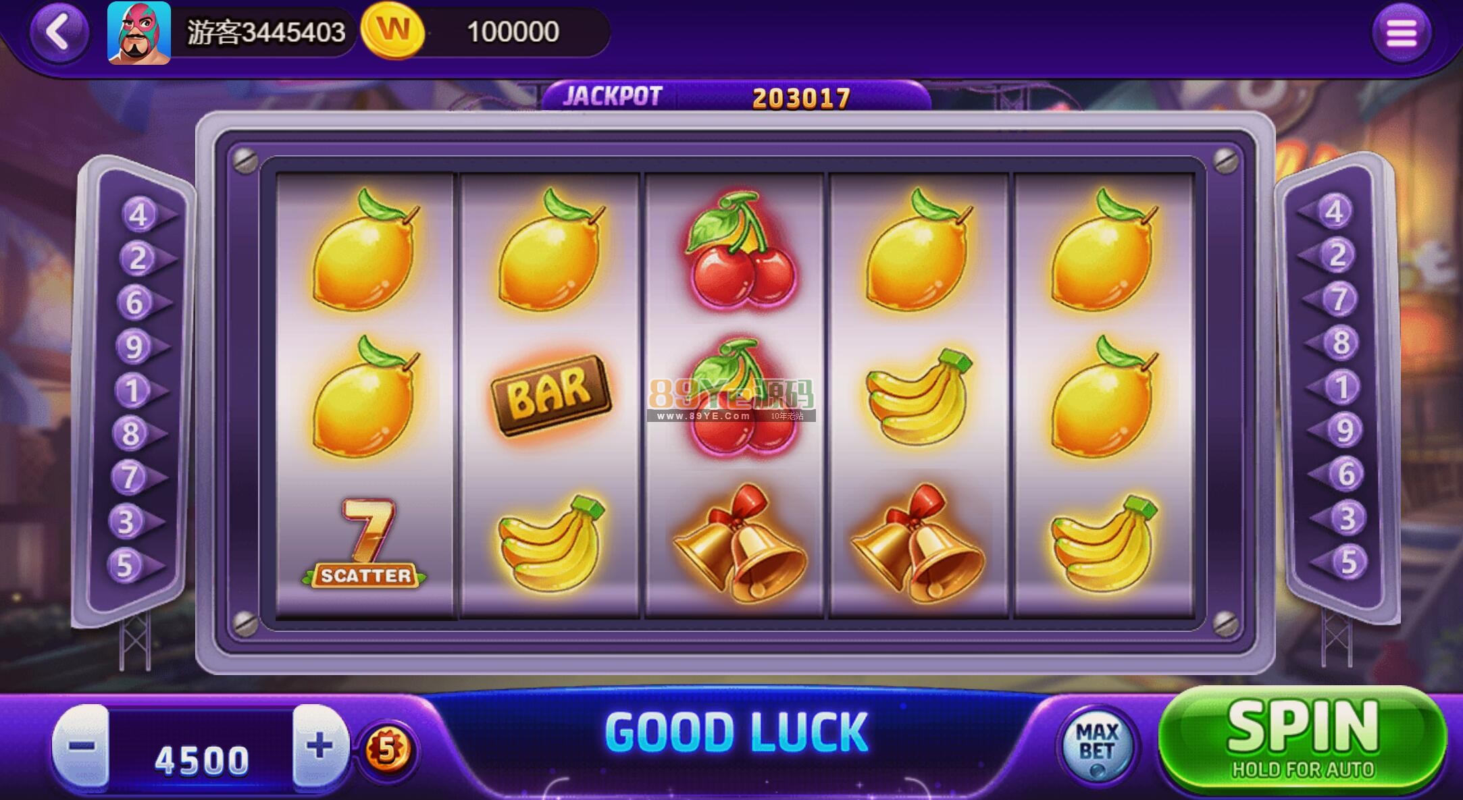Decrease the bet with minus button

[x=81, y=746]
